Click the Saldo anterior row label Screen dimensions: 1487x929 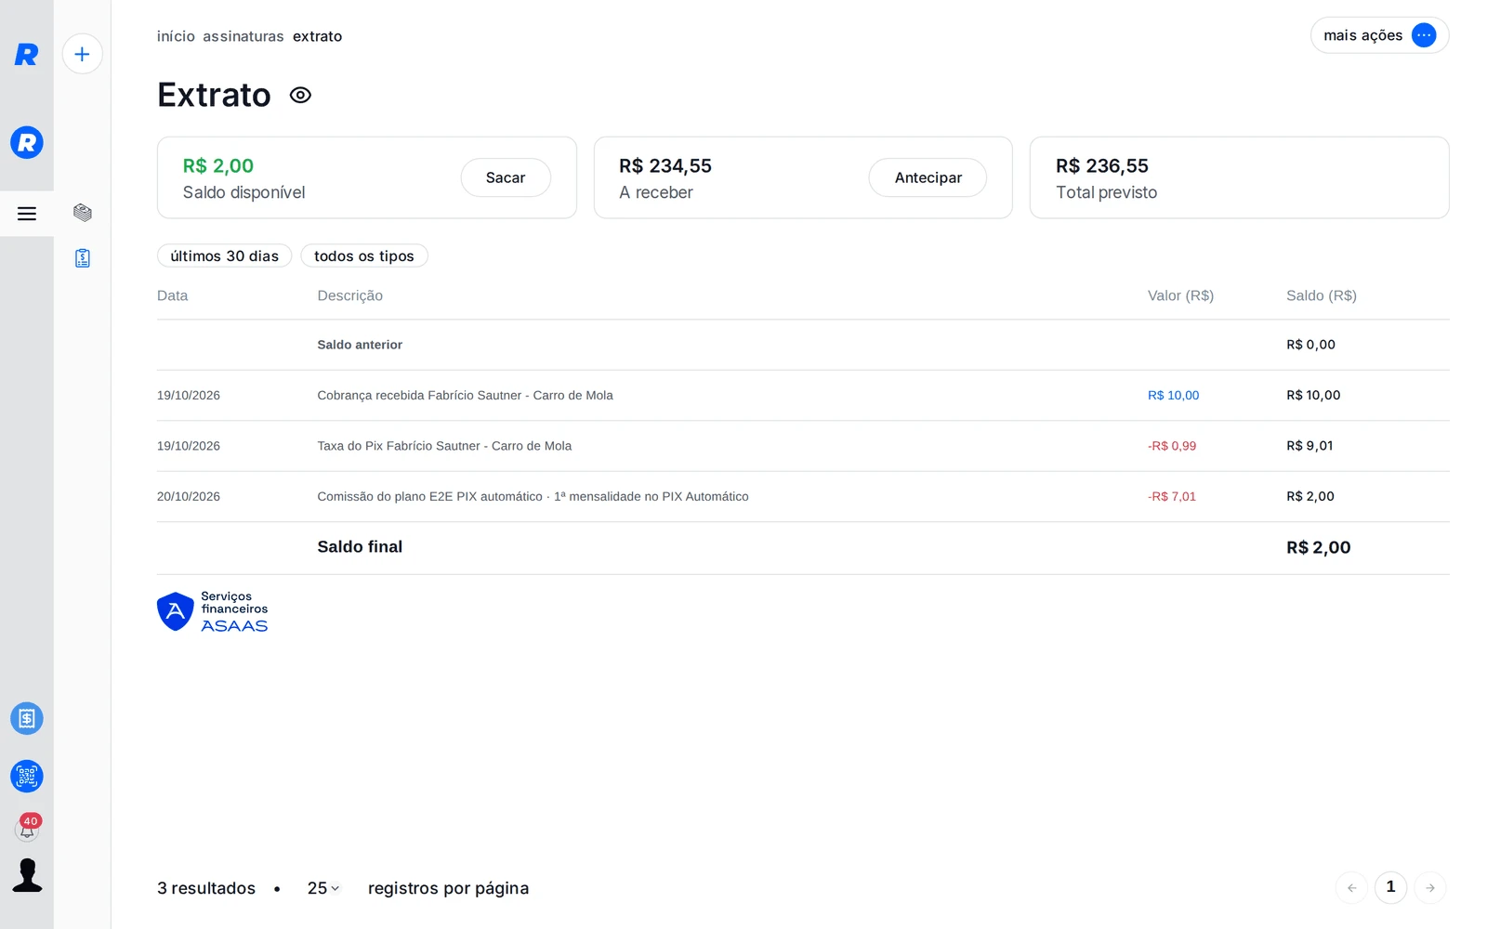pyautogui.click(x=360, y=345)
